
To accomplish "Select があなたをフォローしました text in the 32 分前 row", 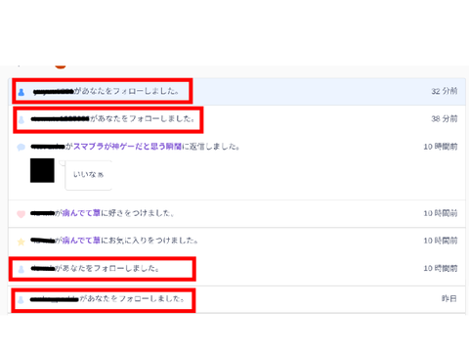I will coord(126,91).
